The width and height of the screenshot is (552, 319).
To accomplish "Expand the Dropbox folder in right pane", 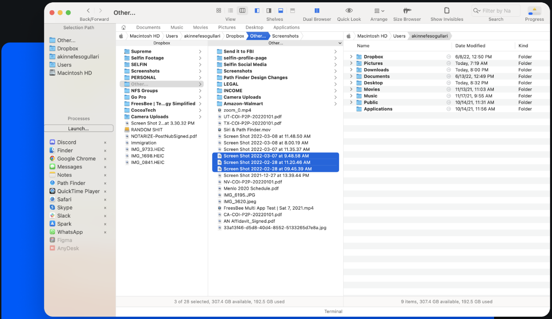I will (351, 56).
